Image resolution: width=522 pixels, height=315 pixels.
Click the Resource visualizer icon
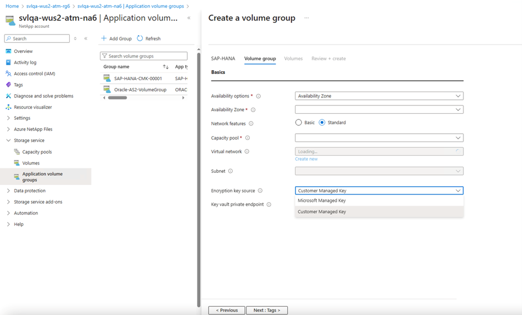click(8, 107)
